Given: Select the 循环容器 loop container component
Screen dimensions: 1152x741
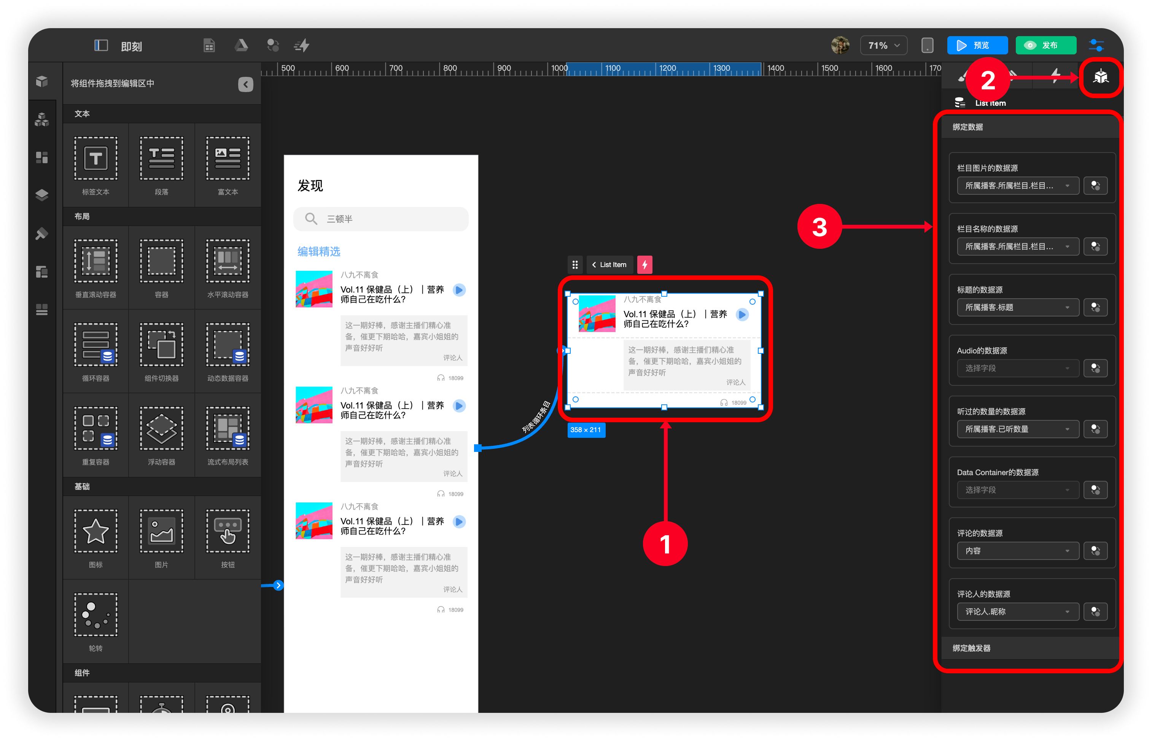Looking at the screenshot, I should [96, 345].
